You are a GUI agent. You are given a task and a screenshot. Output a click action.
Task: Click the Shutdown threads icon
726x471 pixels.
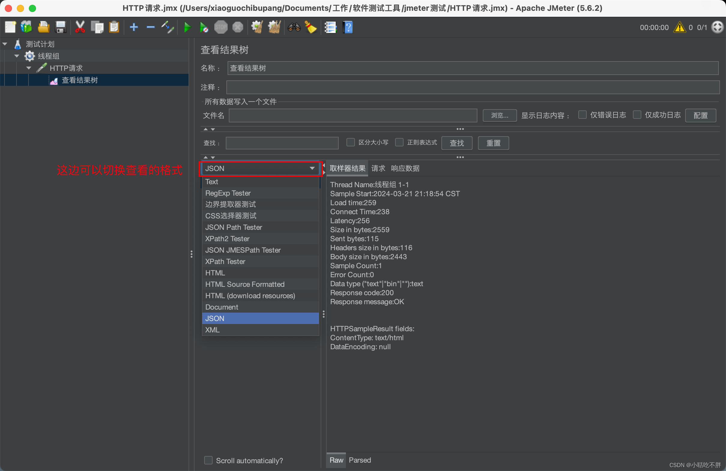pos(237,27)
